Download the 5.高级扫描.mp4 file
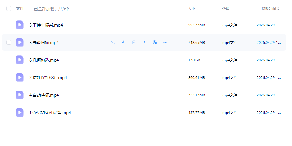 point(123,42)
